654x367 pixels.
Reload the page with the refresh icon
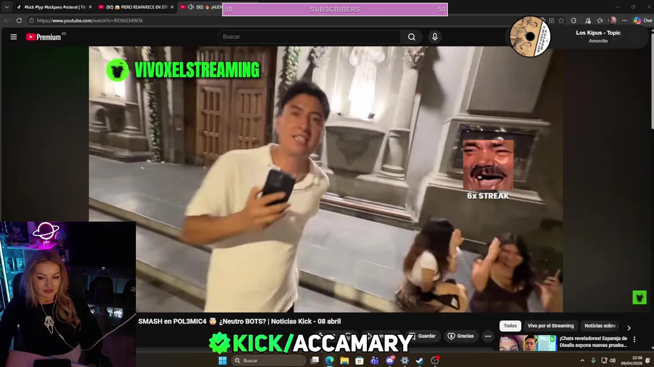pos(19,20)
